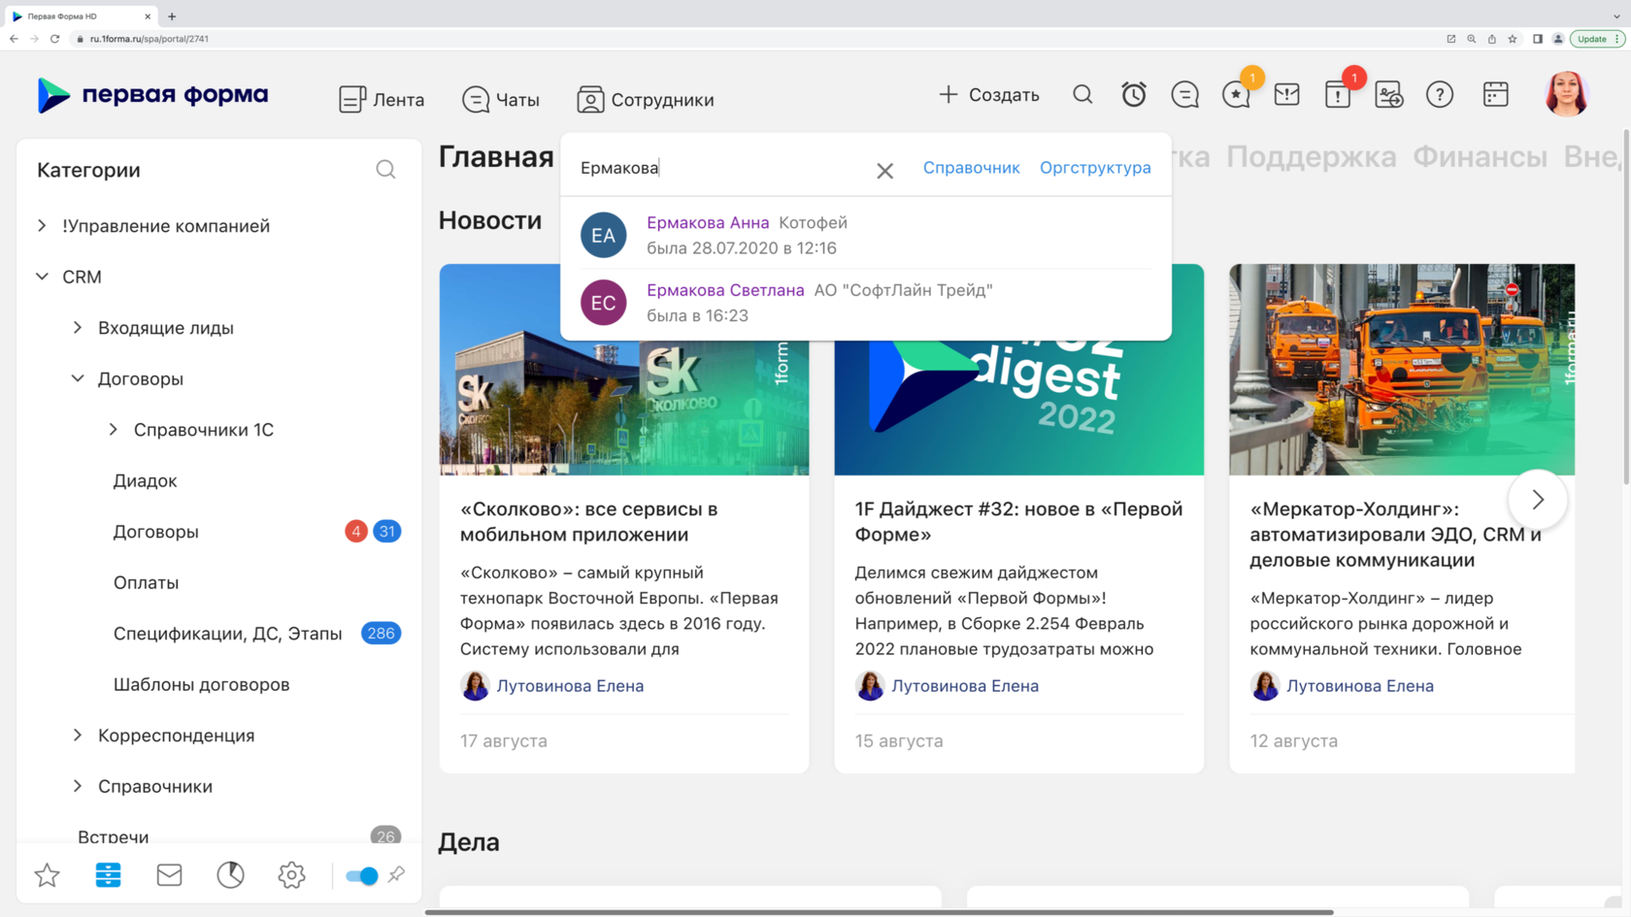Viewport: 1631px width, 917px height.
Task: Open the 1F Дайджест #32 news title
Action: 1018,522
